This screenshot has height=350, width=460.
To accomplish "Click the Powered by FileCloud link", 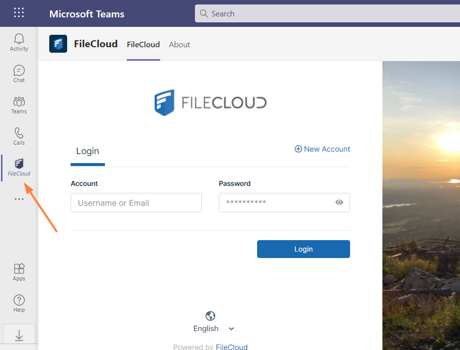I will click(x=231, y=347).
